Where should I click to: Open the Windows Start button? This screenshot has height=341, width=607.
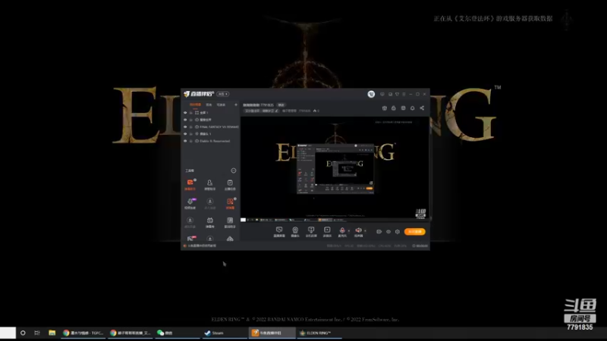click(x=8, y=333)
